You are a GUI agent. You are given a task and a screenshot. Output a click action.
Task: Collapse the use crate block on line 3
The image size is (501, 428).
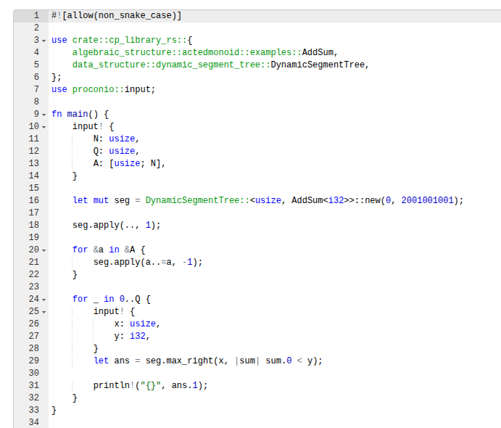pos(44,41)
